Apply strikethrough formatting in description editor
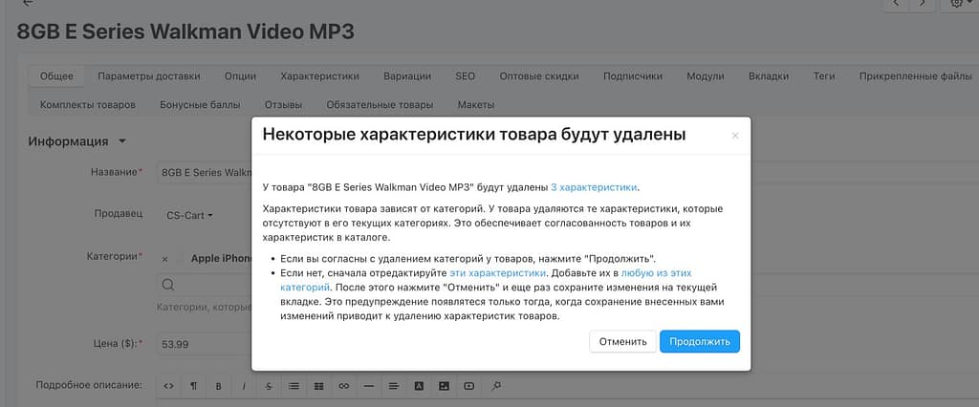 coord(269,386)
